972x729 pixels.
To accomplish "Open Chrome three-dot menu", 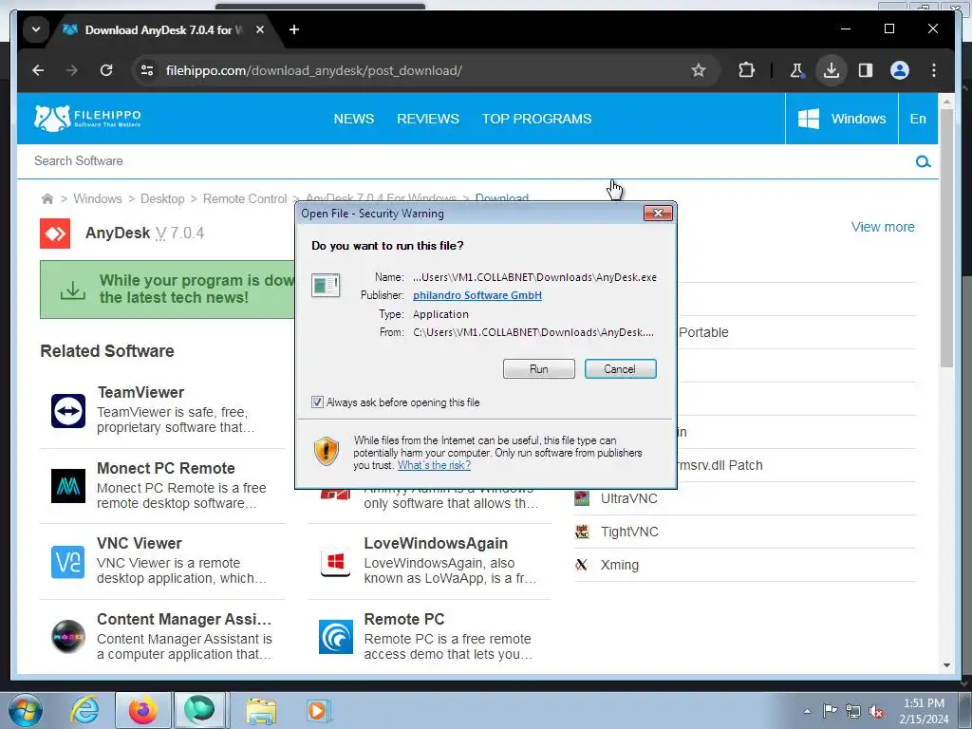I will pyautogui.click(x=934, y=70).
